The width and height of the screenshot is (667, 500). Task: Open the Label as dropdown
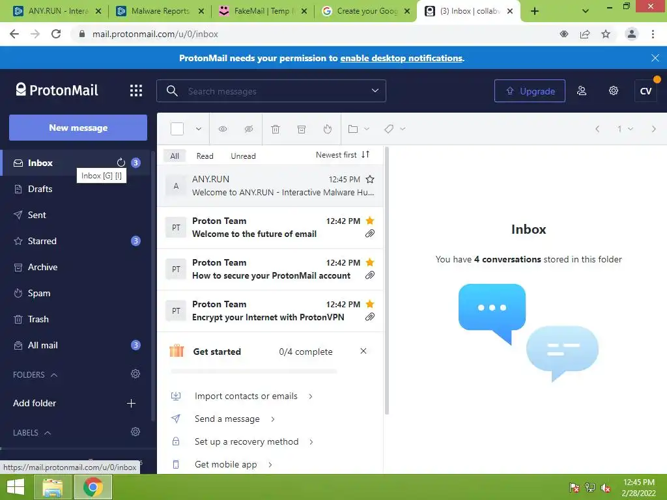[x=394, y=129]
